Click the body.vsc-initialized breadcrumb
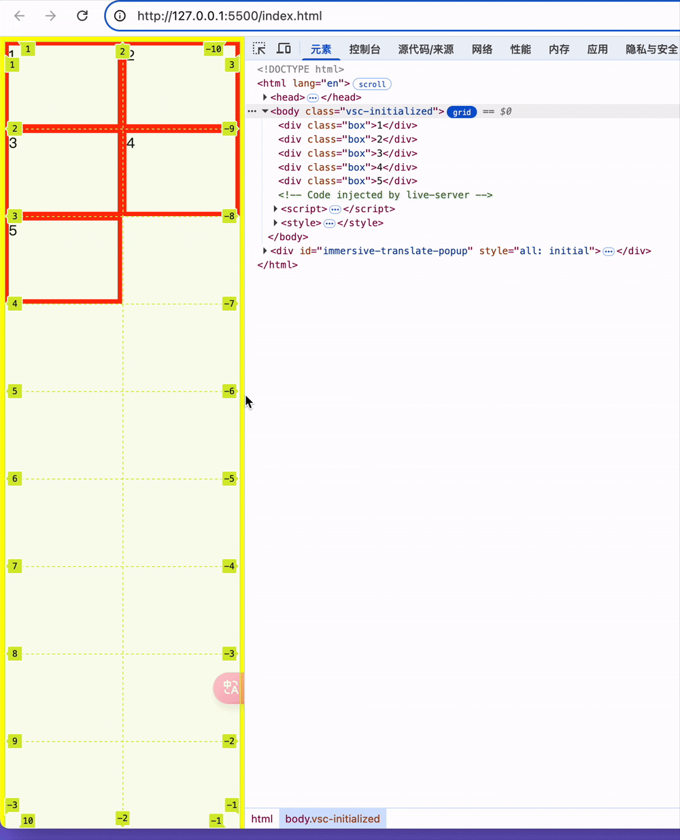The height and width of the screenshot is (840, 680). (x=333, y=818)
